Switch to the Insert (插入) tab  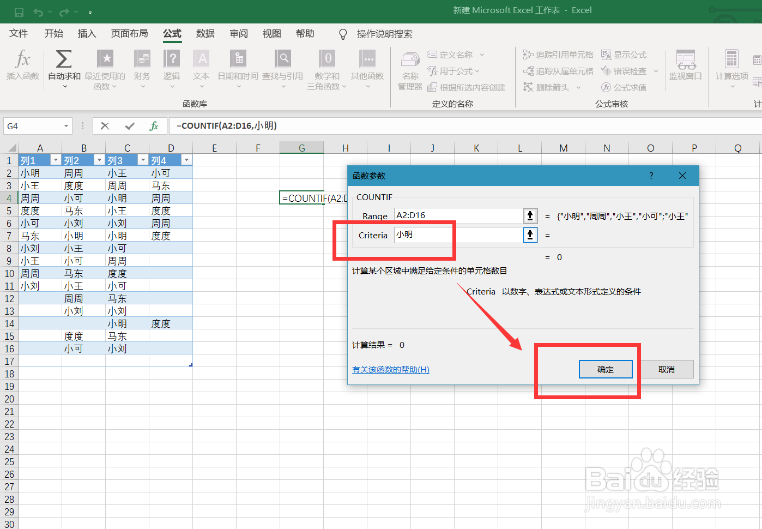(87, 33)
